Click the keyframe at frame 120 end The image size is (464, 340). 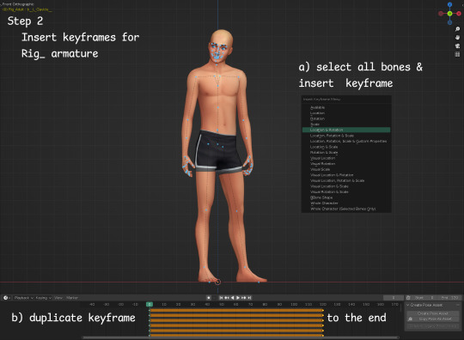coord(323,311)
